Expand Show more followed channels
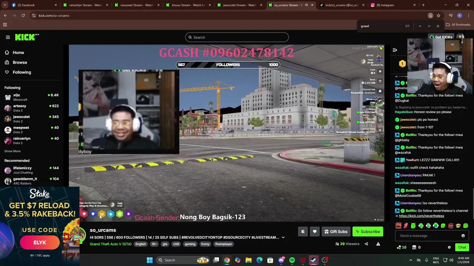 pyautogui.click(x=12, y=151)
